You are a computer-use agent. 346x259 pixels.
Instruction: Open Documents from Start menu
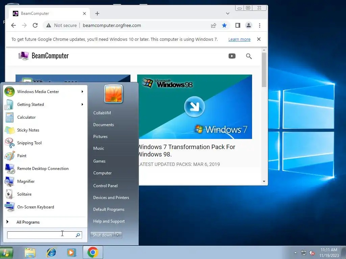tap(103, 125)
